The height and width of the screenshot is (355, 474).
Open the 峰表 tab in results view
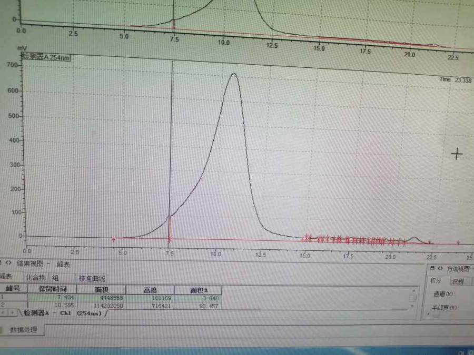[5, 276]
